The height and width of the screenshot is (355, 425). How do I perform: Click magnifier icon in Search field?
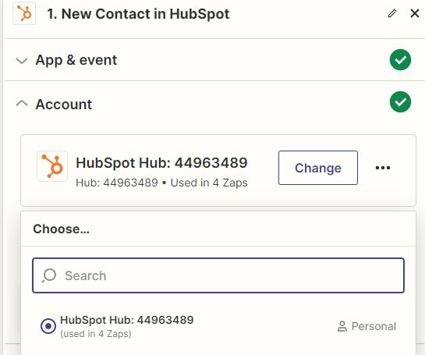[49, 275]
